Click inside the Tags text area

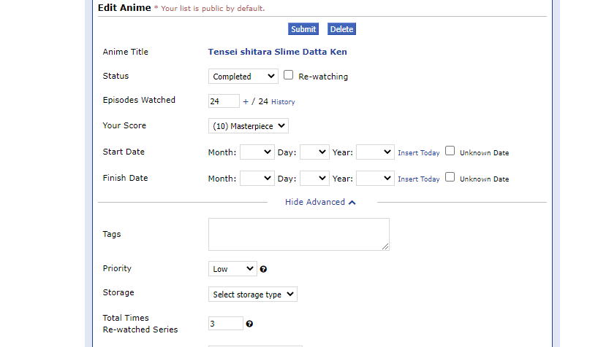[x=298, y=234]
